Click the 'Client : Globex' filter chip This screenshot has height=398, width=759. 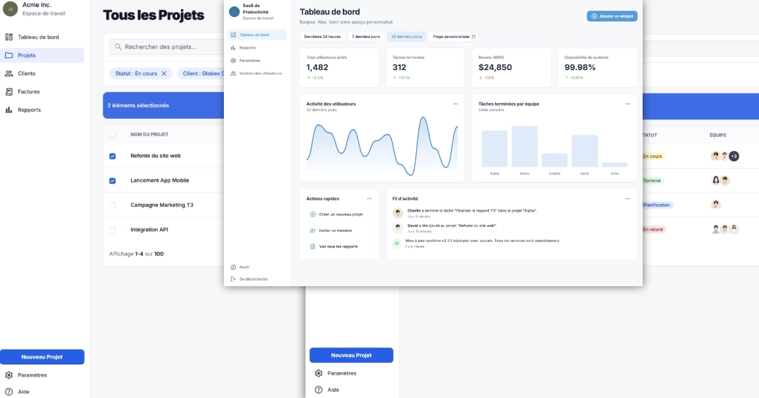(201, 73)
